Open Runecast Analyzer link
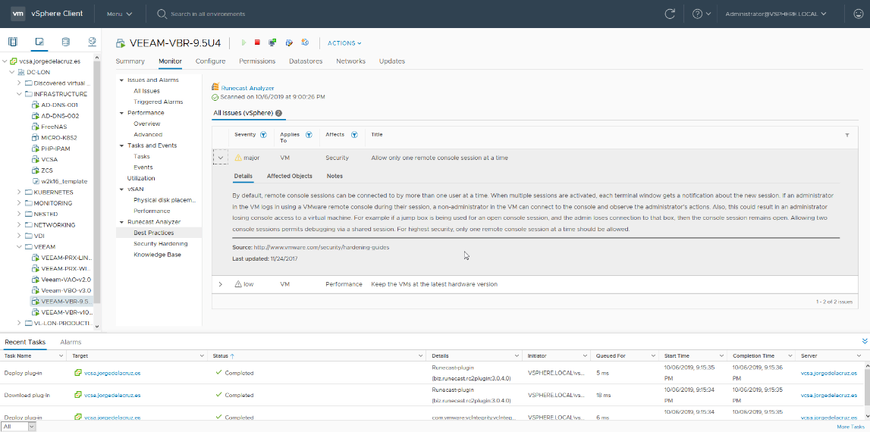 [247, 88]
